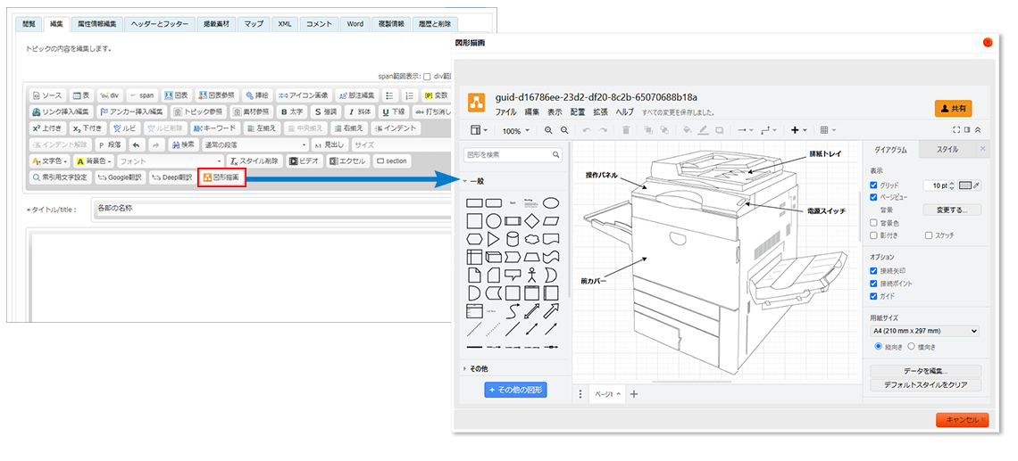This screenshot has width=1018, height=461.
Task: Apply 上付き superscript formatting
Action: pos(48,128)
